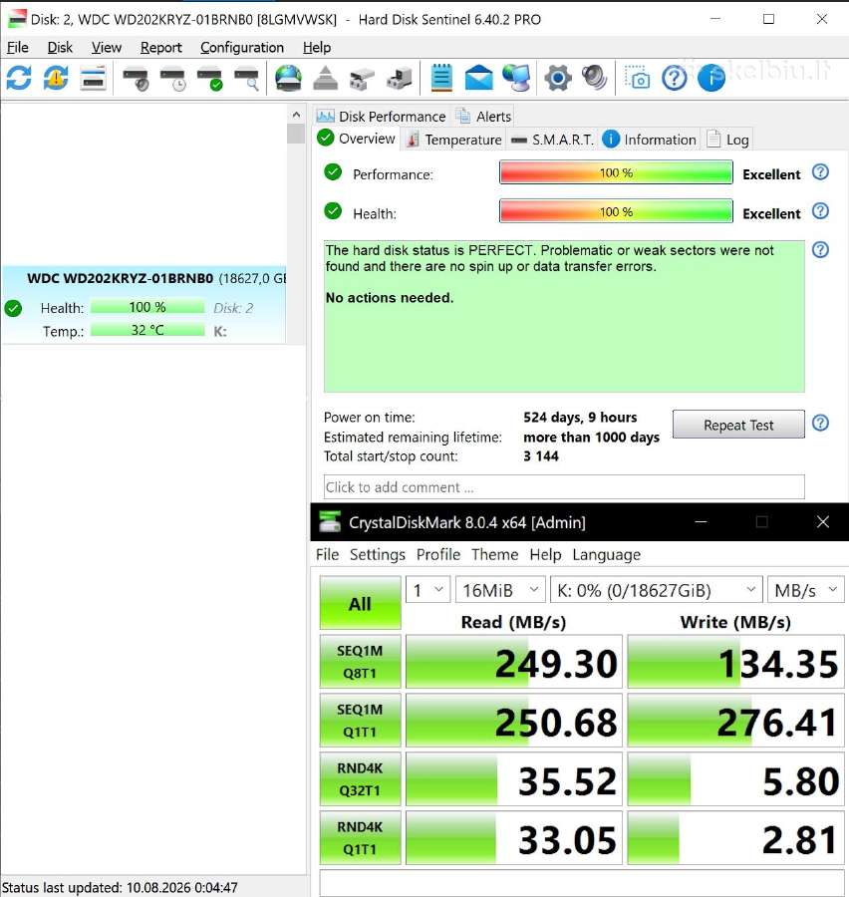
Task: Switch to the Log tab
Action: coord(727,140)
